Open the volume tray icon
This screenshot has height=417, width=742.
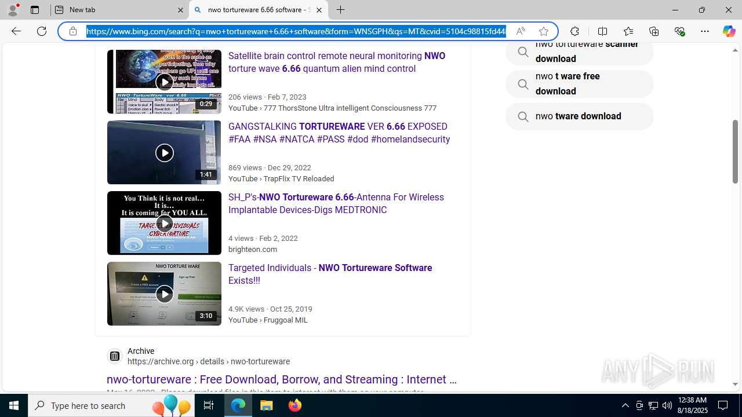667,405
